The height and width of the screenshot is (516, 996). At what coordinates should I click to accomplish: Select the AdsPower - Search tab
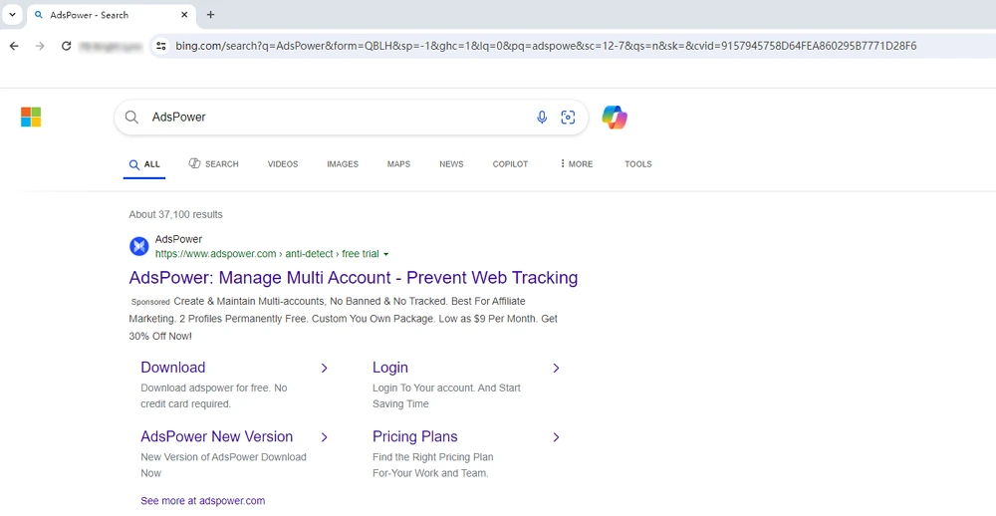pyautogui.click(x=112, y=15)
